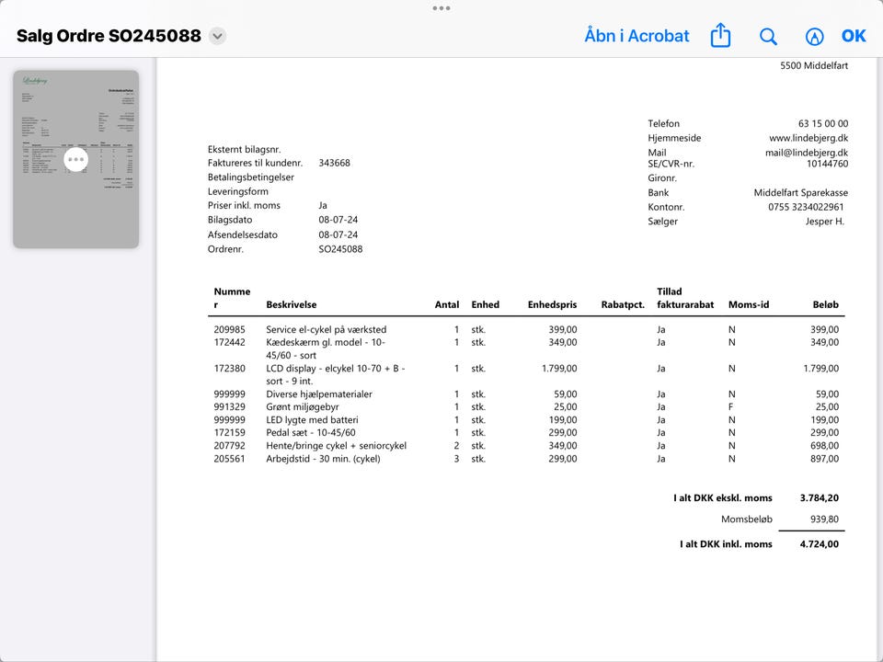This screenshot has height=662, width=883.
Task: Click 'Hente/bringe cykel + seniorcykel' line
Action: [336, 445]
